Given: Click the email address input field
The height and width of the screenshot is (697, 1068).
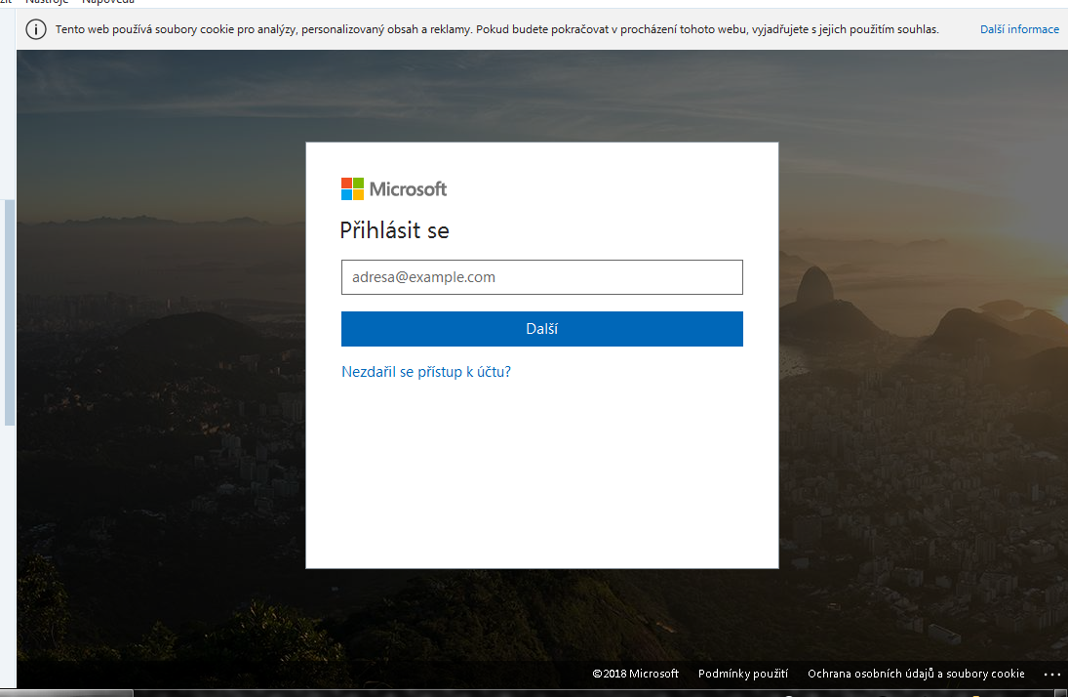Looking at the screenshot, I should (x=541, y=277).
